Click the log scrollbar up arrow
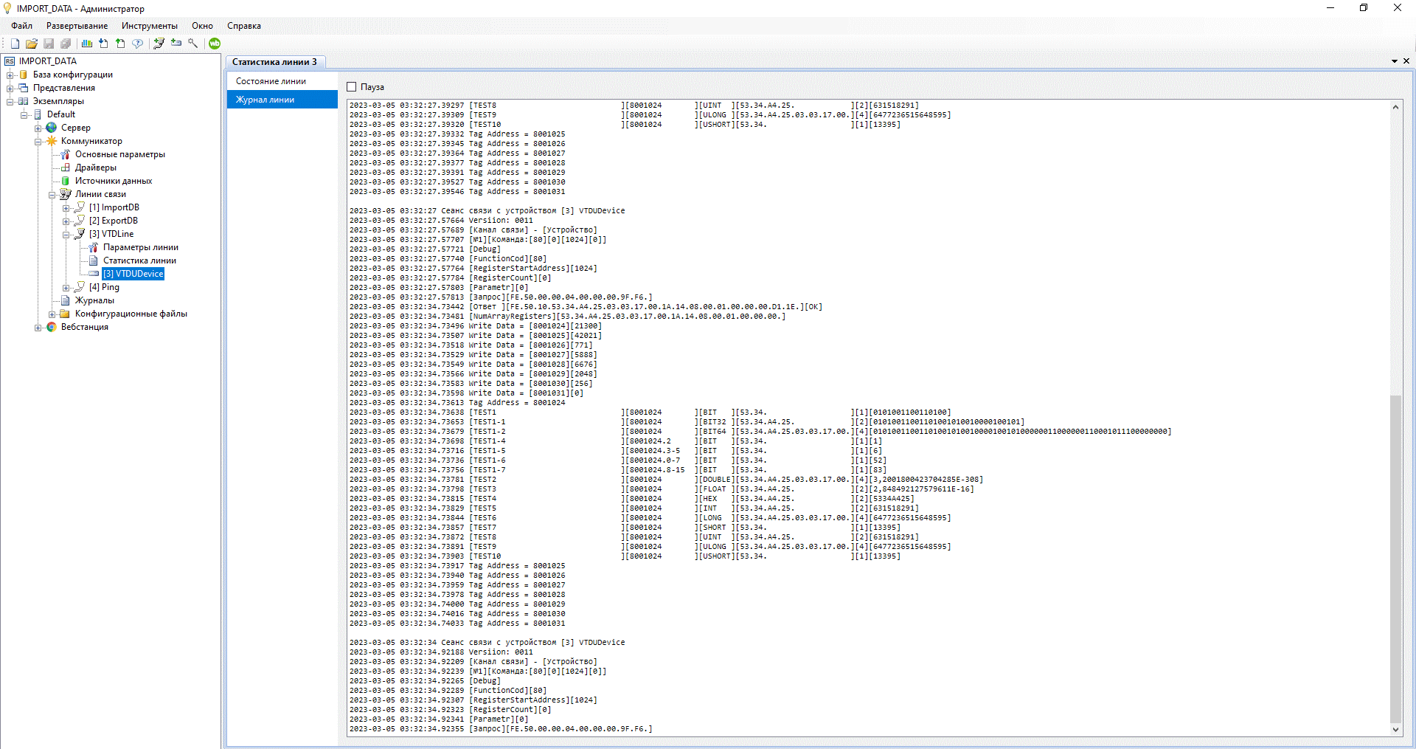This screenshot has width=1416, height=749. pyautogui.click(x=1395, y=107)
